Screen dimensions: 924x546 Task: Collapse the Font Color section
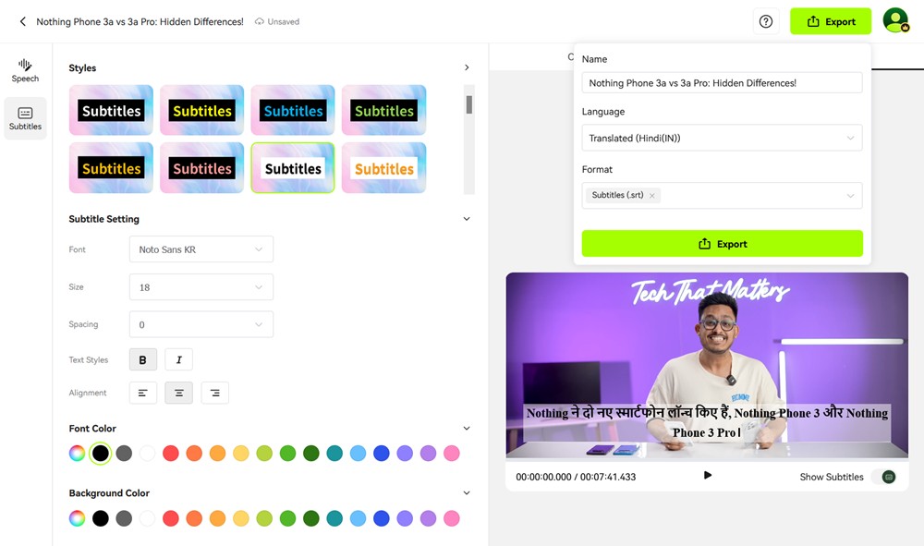[467, 429]
